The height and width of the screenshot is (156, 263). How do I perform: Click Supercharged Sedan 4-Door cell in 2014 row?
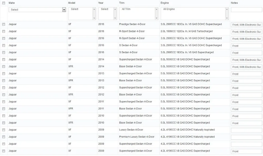click(135, 59)
